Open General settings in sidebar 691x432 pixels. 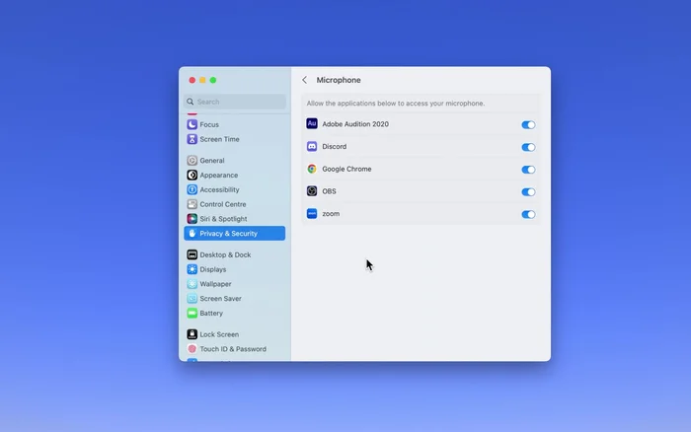[211, 161]
